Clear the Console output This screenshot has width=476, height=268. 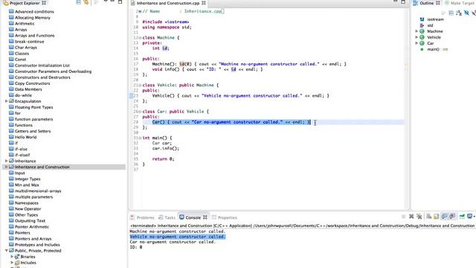[428, 217]
